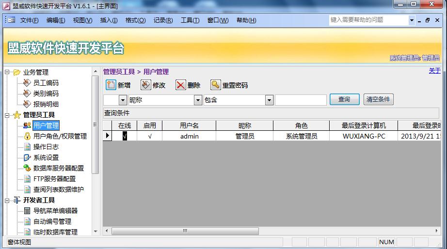Click the 重置密码 reset password icon
Image resolution: width=447 pixels, height=249 pixels.
[216, 85]
